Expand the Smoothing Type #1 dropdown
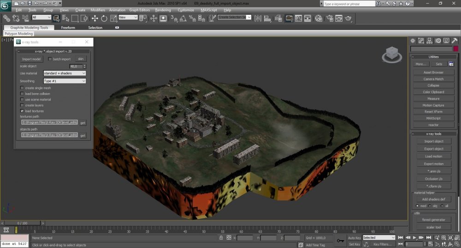The height and width of the screenshot is (248, 461). (x=65, y=81)
